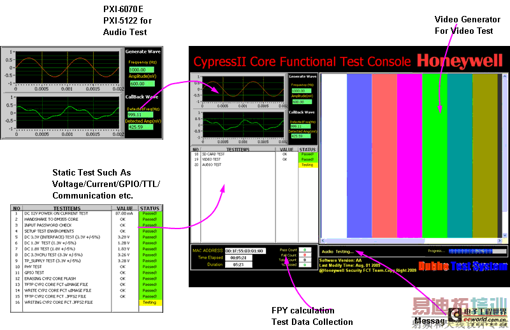Click the Frequency field in console Generate Wave panel
This screenshot has height=330, width=510.
pos(302,91)
